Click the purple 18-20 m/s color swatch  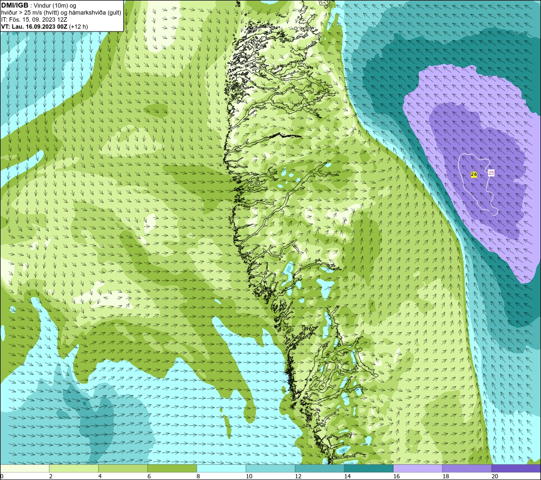click(467, 469)
